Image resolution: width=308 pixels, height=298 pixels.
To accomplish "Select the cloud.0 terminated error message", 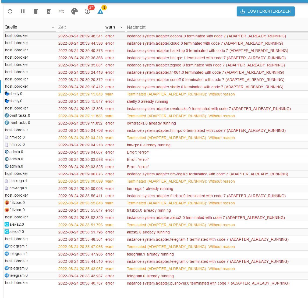I will tap(205, 43).
